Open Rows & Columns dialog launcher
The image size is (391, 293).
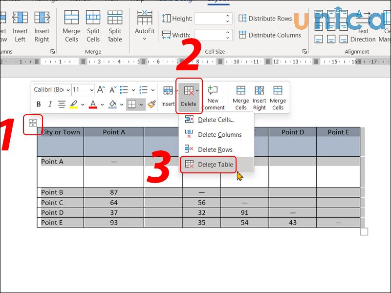(x=53, y=51)
